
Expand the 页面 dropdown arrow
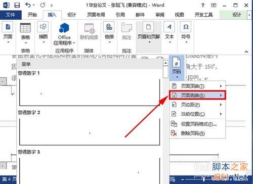8,42
